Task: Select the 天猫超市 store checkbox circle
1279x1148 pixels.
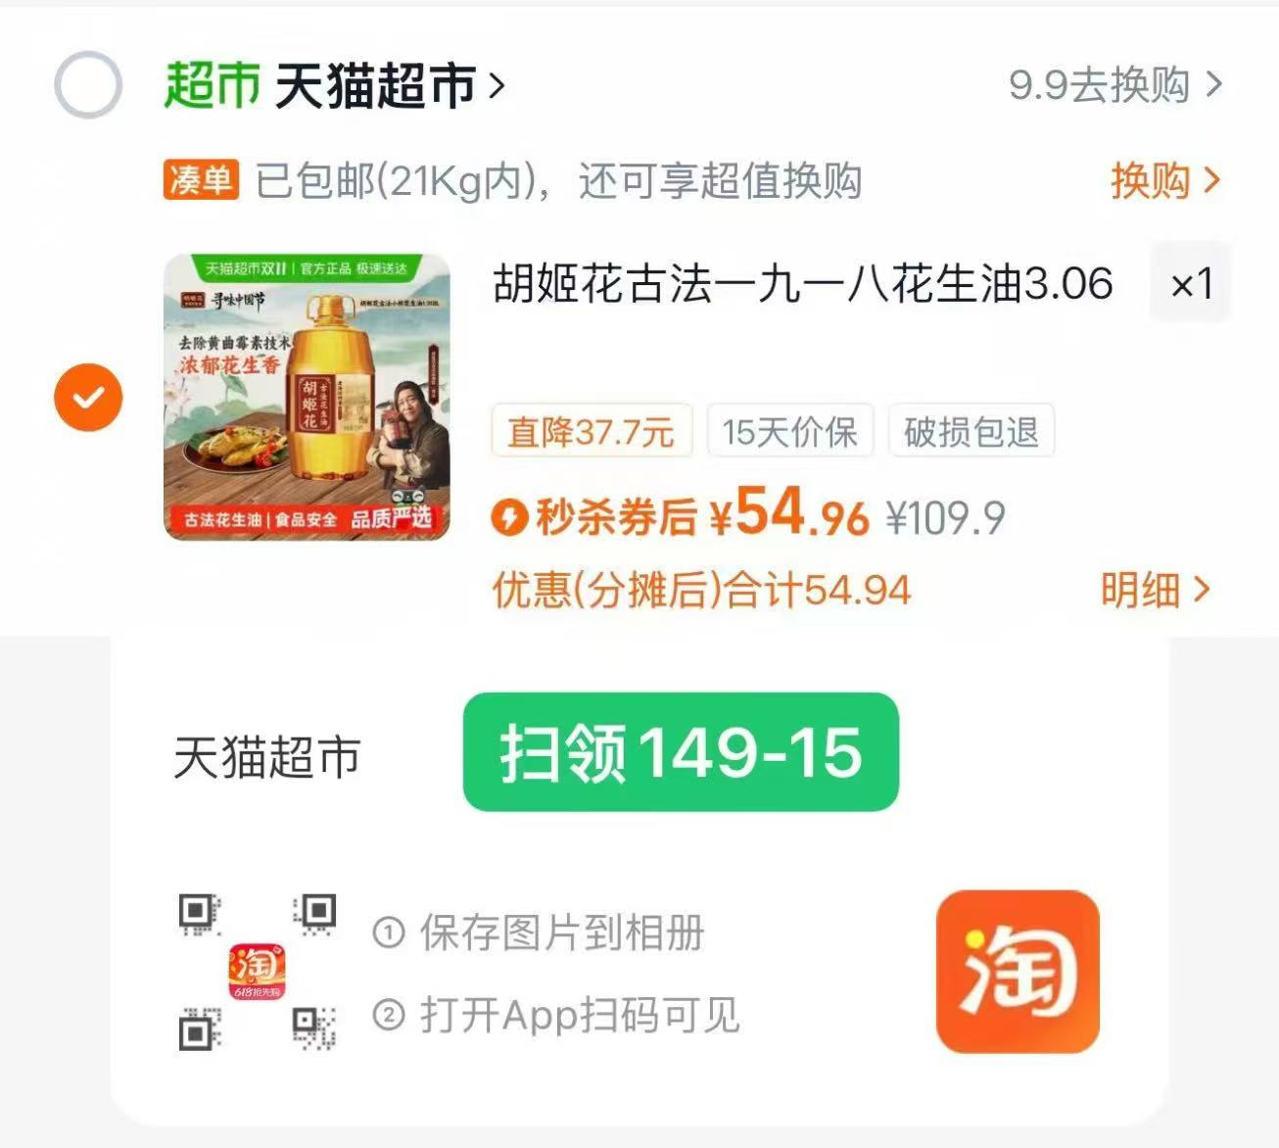Action: click(x=88, y=84)
